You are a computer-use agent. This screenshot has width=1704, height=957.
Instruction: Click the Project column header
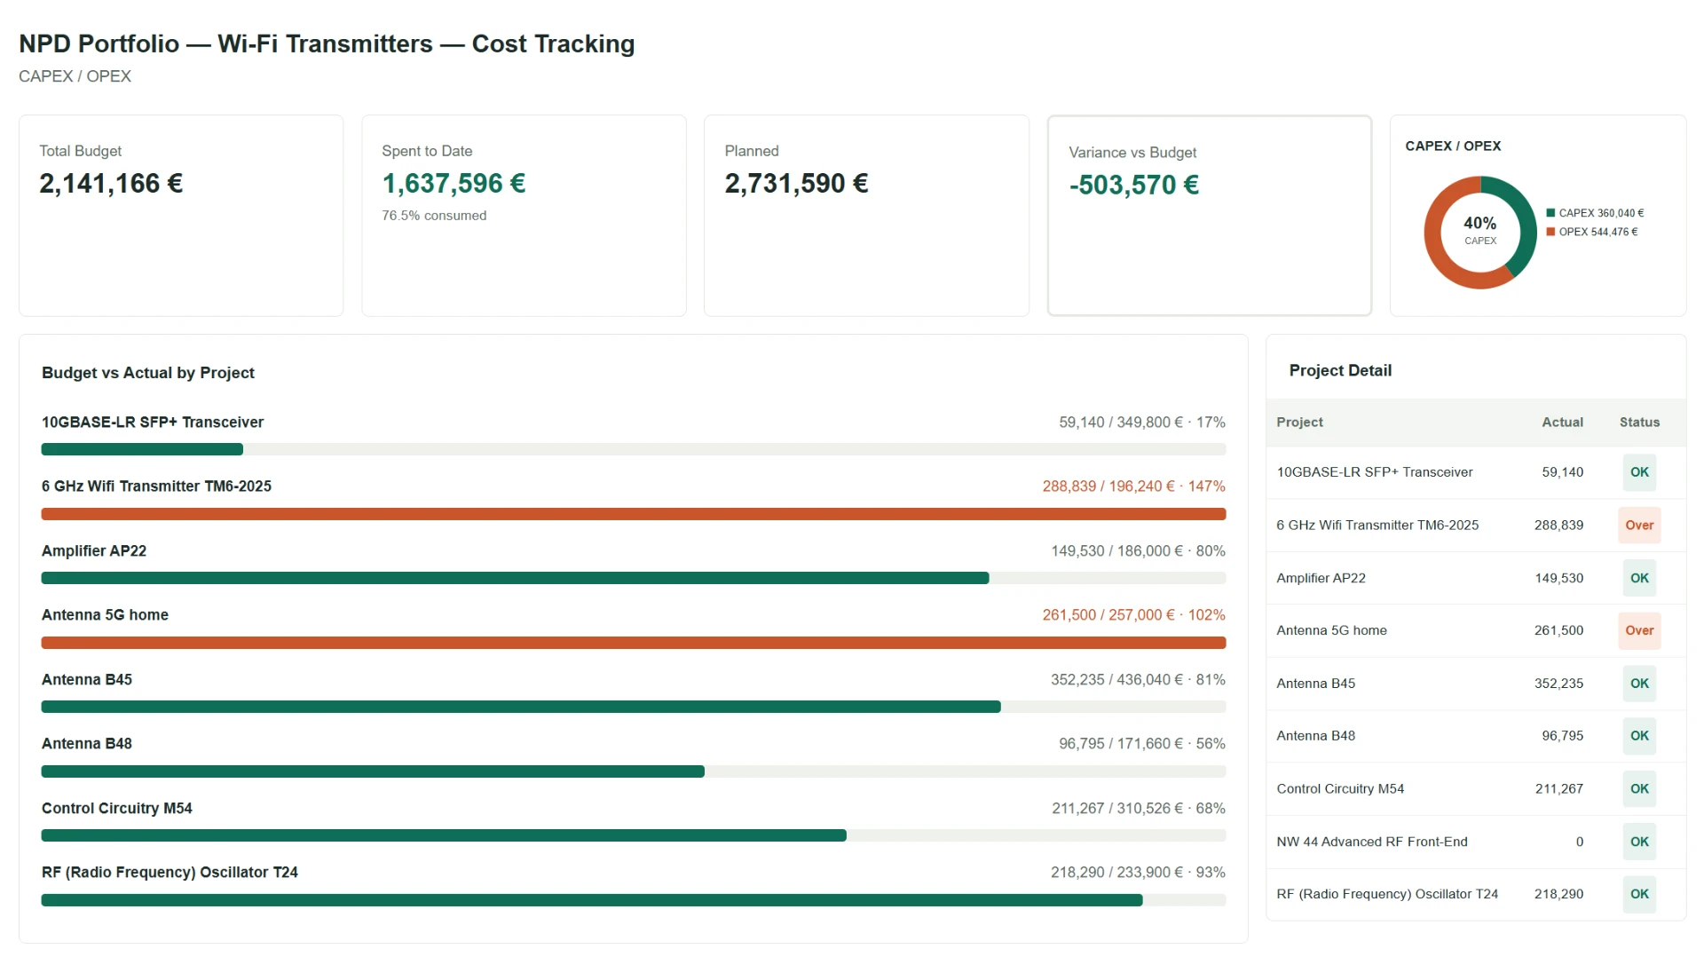click(x=1299, y=423)
